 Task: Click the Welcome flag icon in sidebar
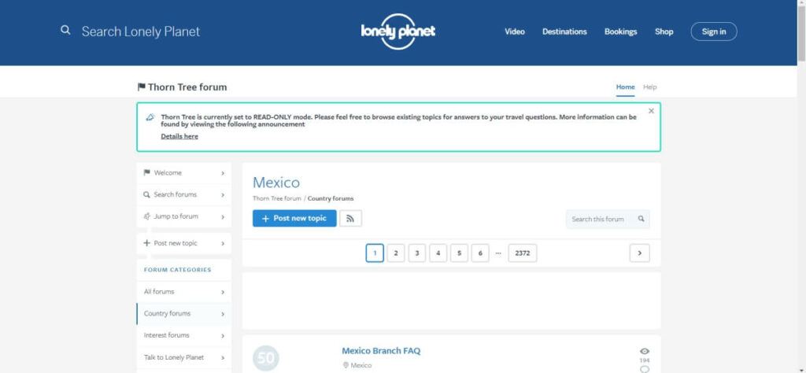pyautogui.click(x=147, y=172)
